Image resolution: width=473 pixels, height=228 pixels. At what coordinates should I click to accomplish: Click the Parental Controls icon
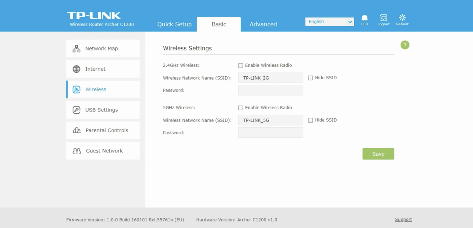point(77,130)
